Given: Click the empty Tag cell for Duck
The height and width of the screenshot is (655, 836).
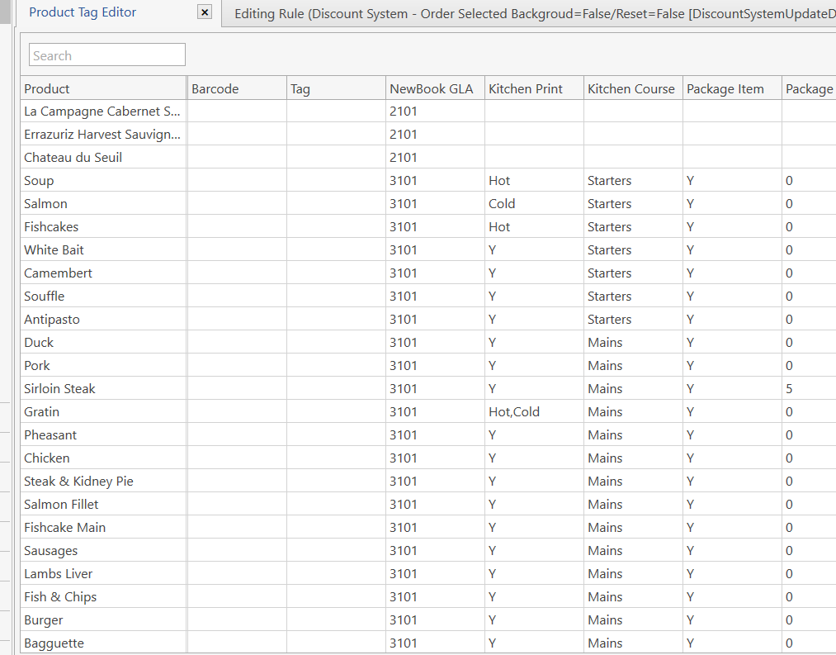Looking at the screenshot, I should pyautogui.click(x=336, y=342).
